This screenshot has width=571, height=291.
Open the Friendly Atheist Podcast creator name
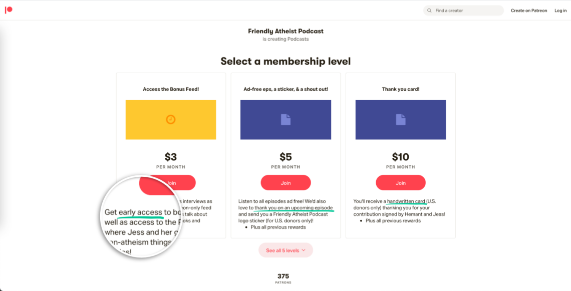pyautogui.click(x=285, y=31)
